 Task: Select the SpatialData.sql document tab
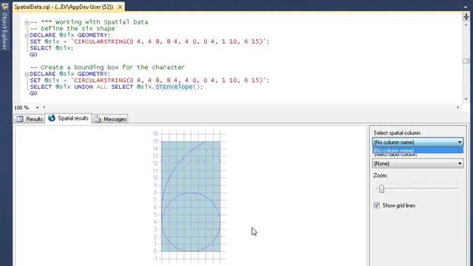click(x=64, y=7)
